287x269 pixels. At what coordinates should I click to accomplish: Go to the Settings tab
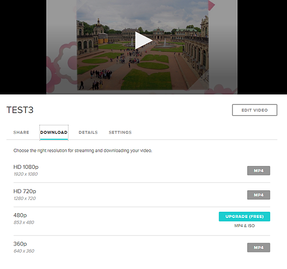pos(120,132)
